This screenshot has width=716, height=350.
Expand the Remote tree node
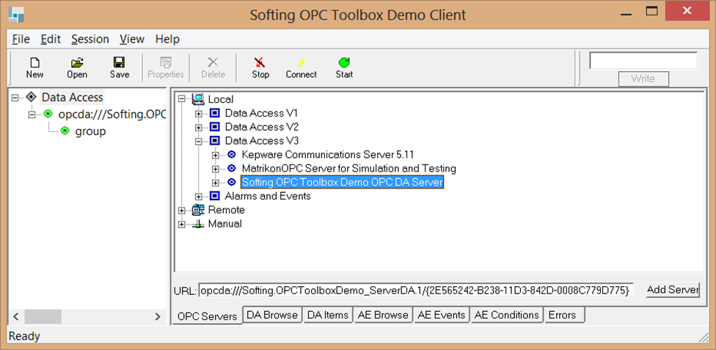click(x=182, y=211)
